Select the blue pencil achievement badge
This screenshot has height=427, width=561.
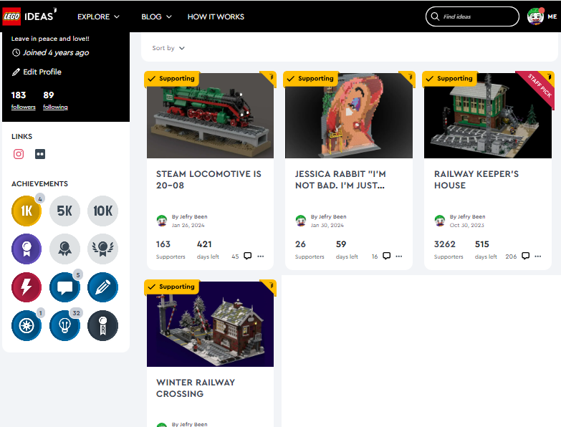[102, 287]
